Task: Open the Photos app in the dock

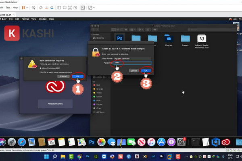Action: pos(102,142)
